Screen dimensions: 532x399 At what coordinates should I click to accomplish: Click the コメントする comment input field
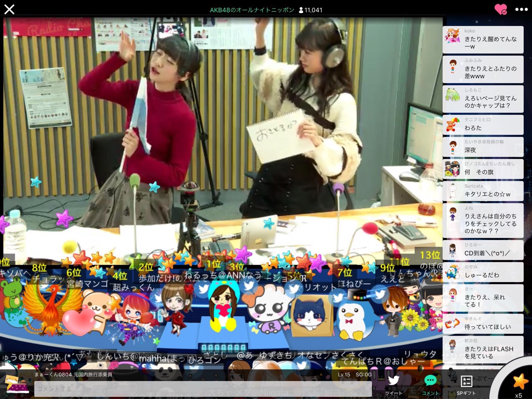click(203, 388)
